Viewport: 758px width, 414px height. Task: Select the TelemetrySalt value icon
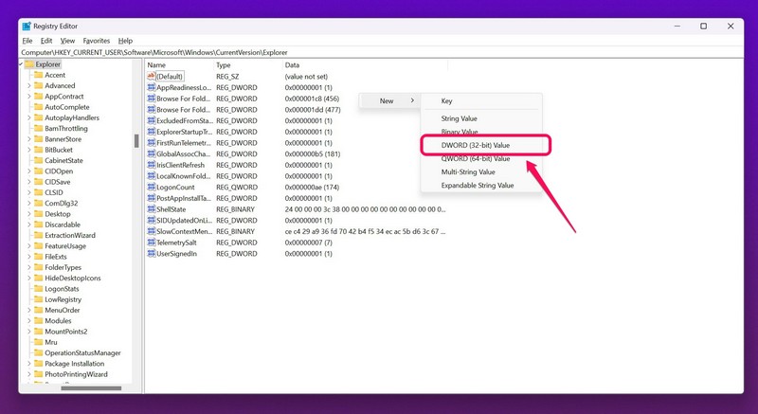(151, 243)
